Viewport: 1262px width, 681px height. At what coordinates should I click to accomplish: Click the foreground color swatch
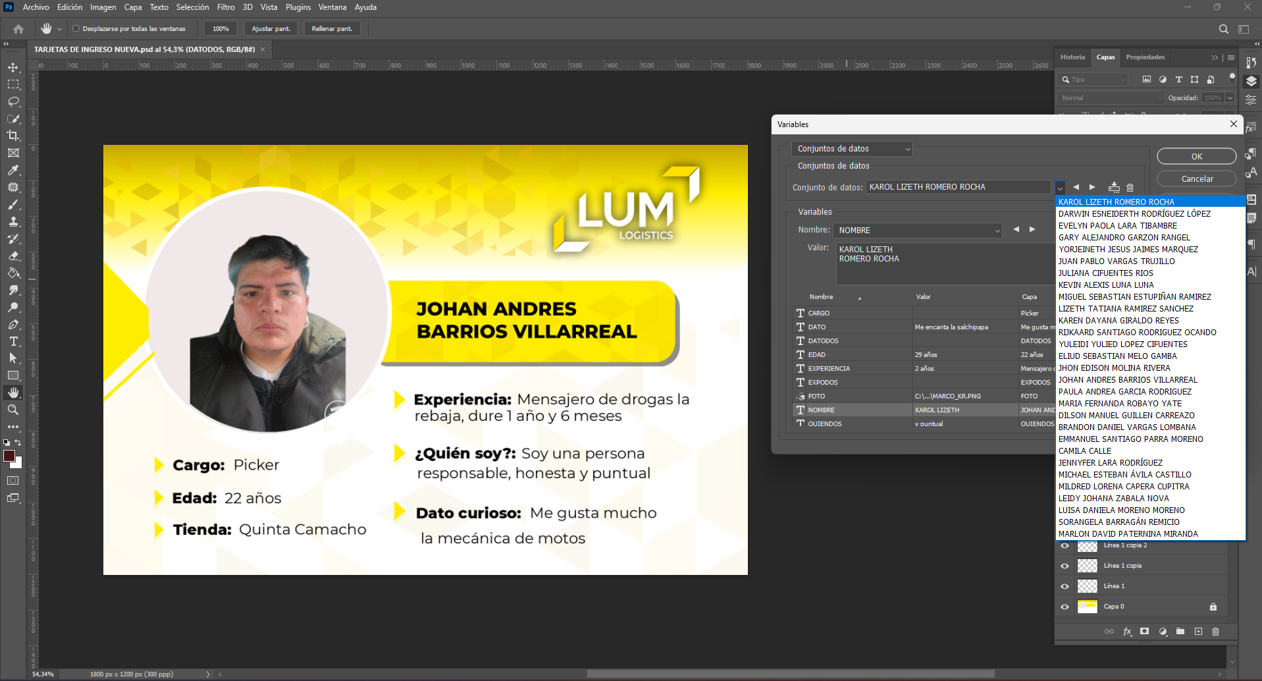point(9,456)
